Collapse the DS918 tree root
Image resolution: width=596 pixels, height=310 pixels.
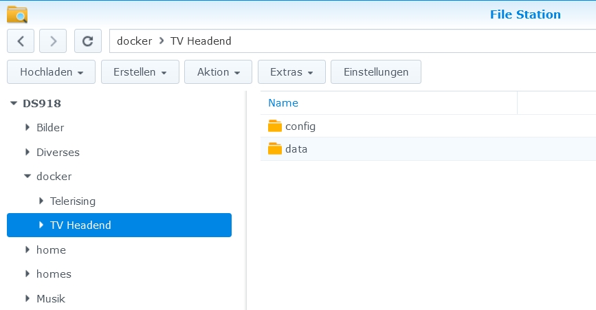pos(14,103)
